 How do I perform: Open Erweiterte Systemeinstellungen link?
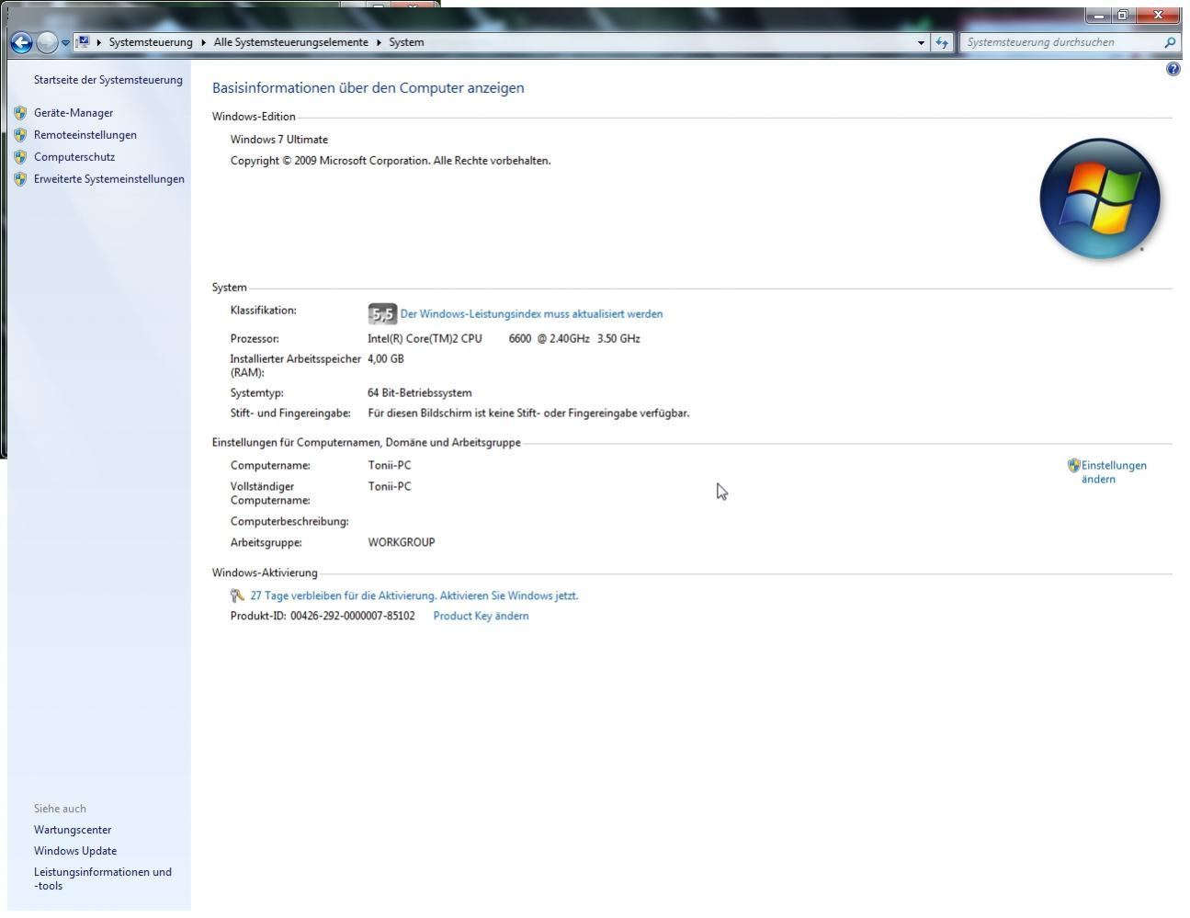click(109, 179)
